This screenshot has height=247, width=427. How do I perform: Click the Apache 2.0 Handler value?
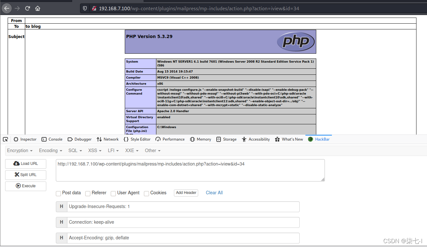(173, 111)
